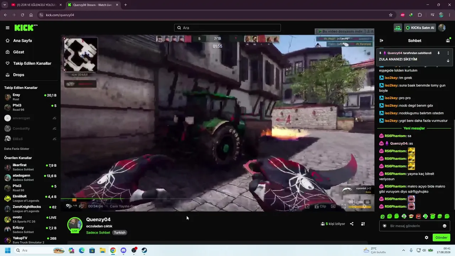
Task: Open Discord from the taskbar
Action: pos(123,250)
